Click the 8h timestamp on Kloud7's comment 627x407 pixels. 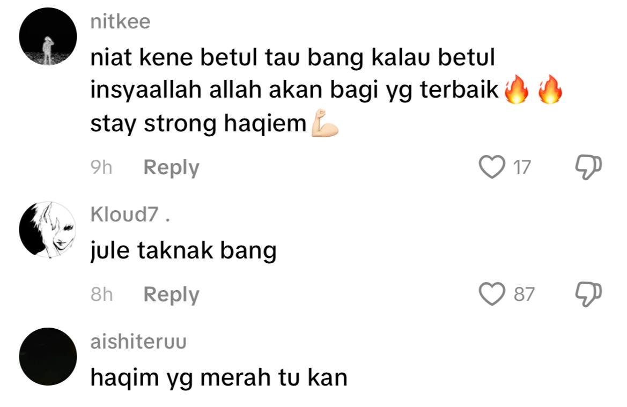pos(101,294)
